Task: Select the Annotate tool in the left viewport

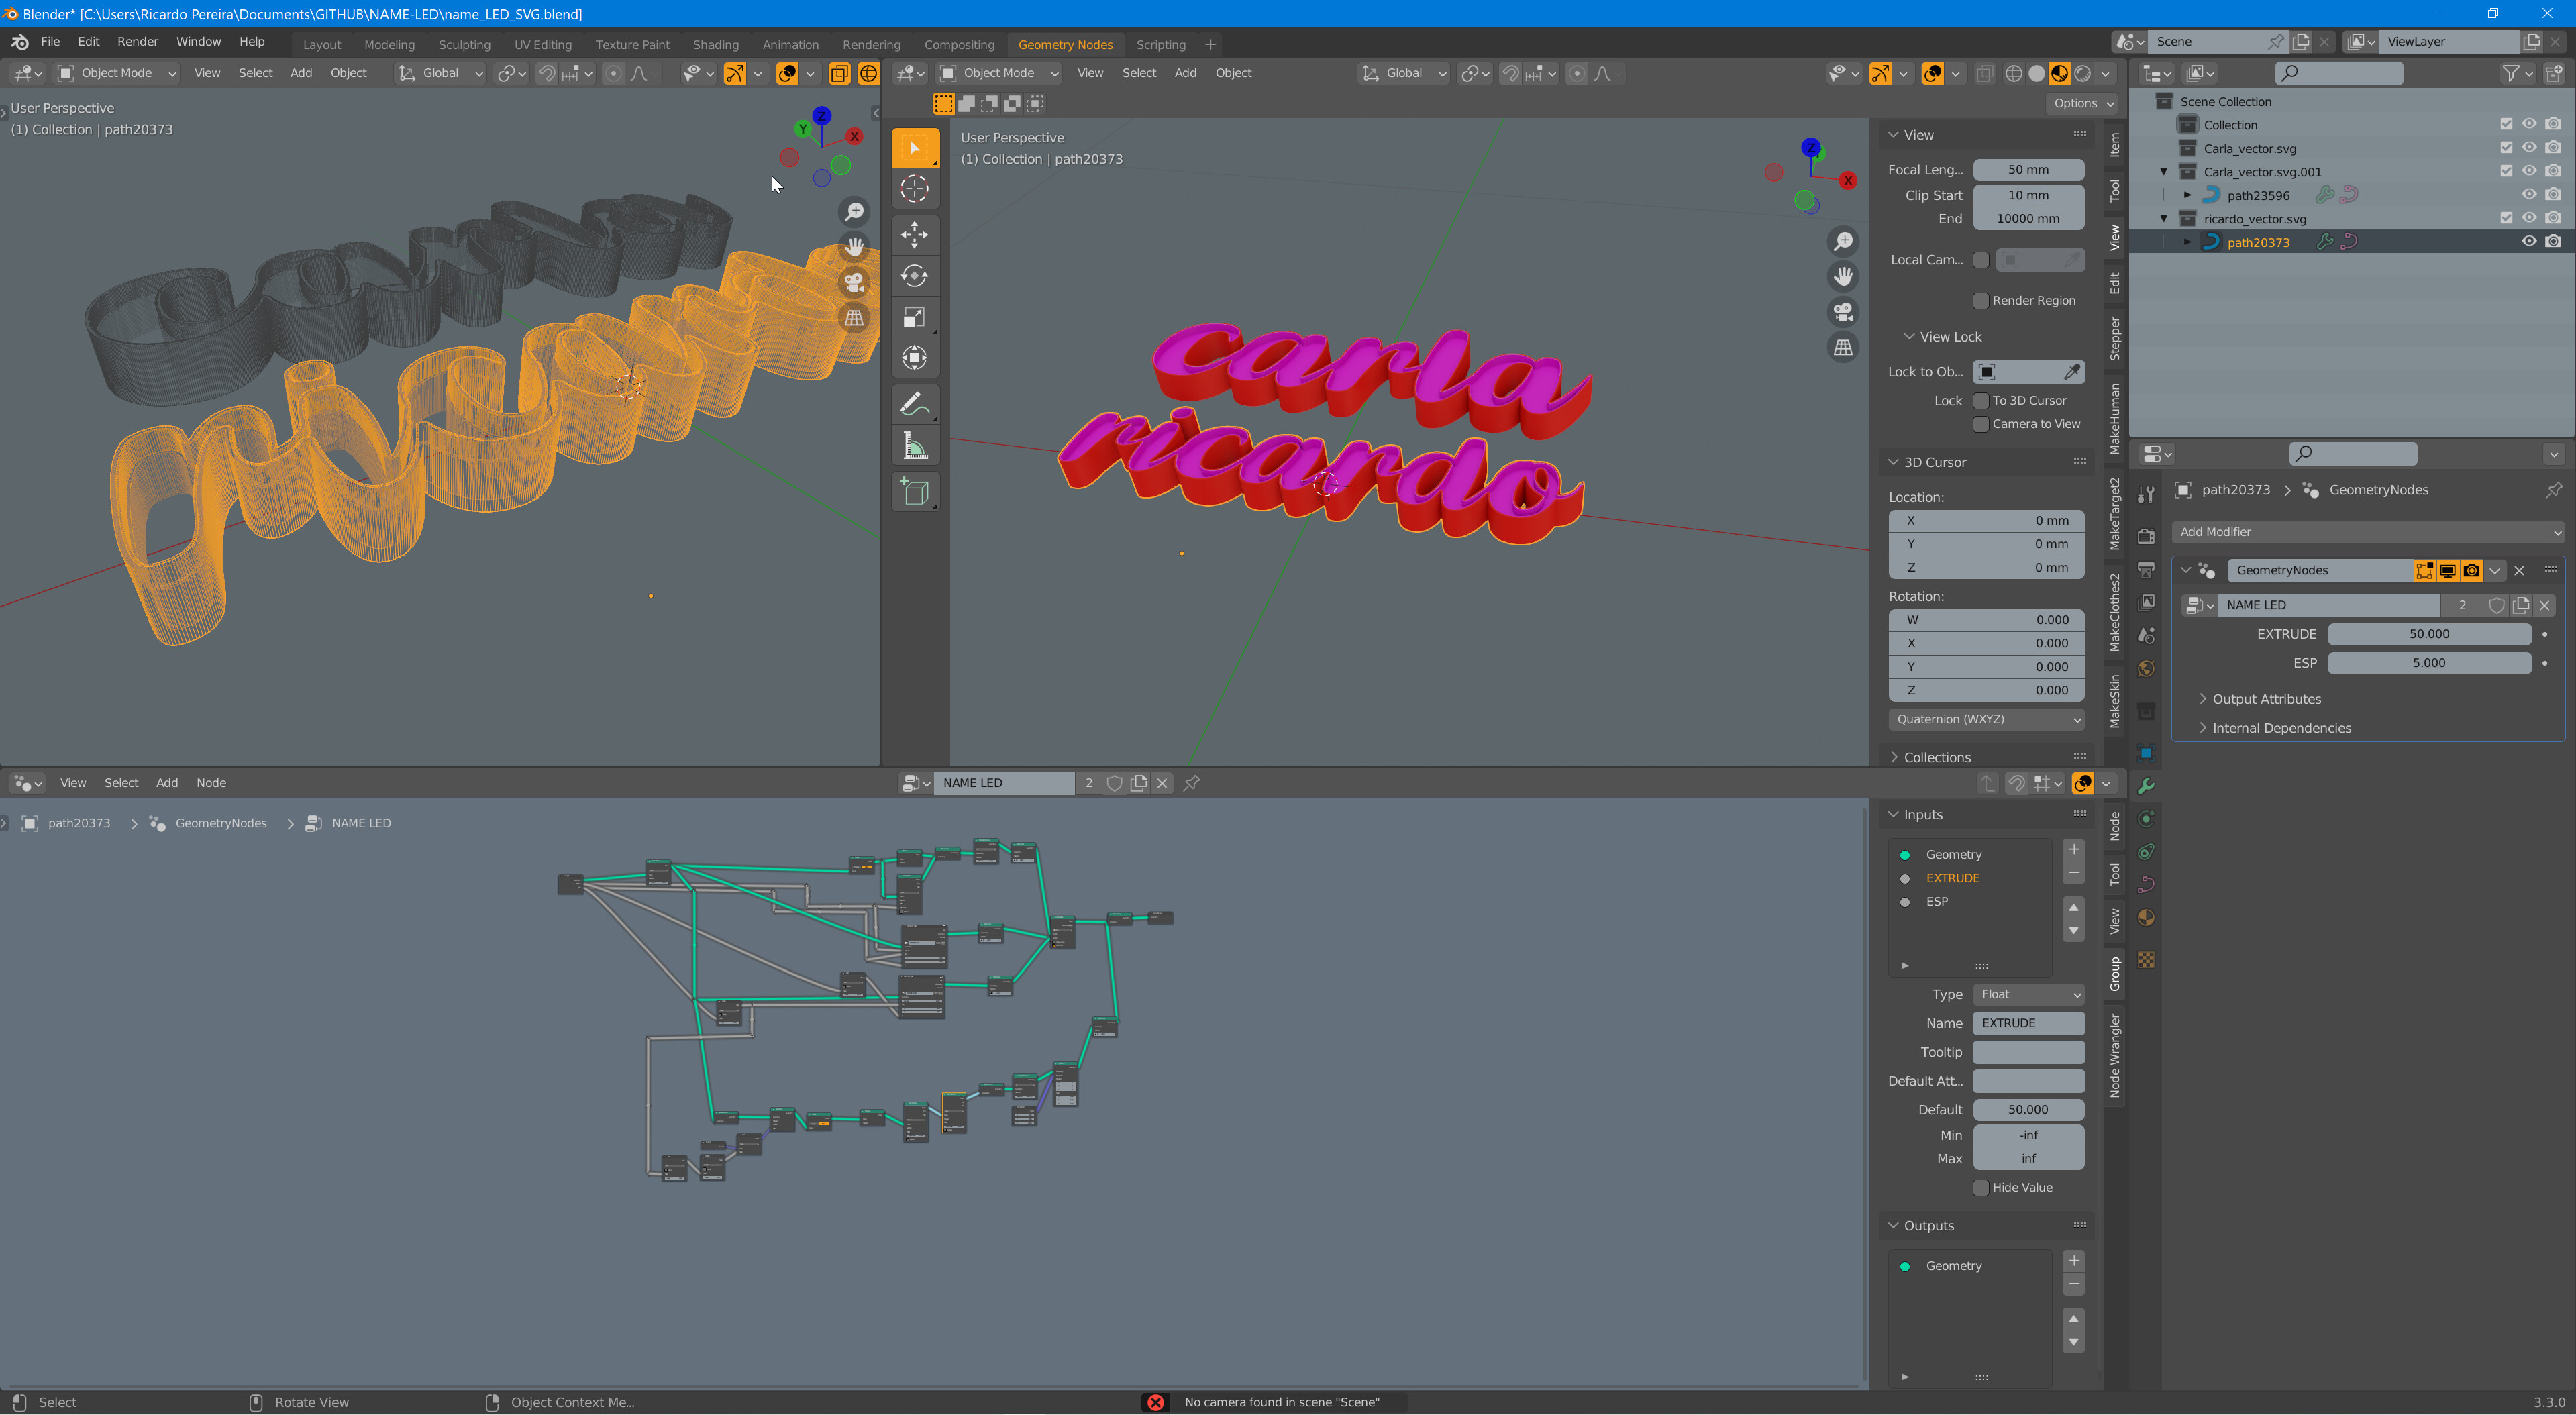Action: pos(915,404)
